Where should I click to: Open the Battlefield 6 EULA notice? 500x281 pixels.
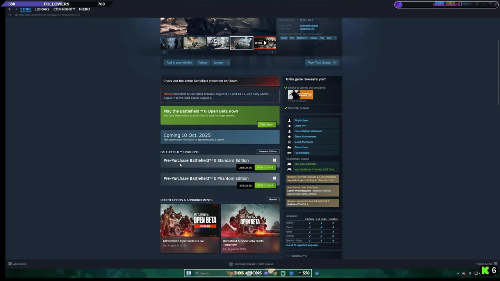click(312, 203)
